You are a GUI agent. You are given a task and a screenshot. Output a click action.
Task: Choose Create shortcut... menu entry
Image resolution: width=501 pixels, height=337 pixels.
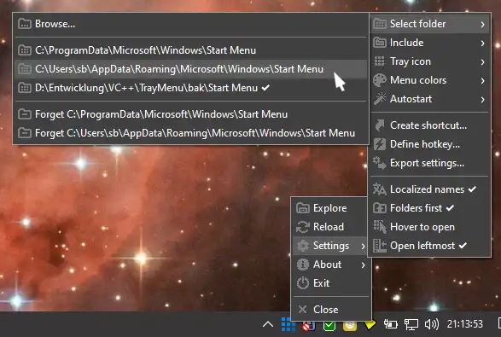point(429,125)
